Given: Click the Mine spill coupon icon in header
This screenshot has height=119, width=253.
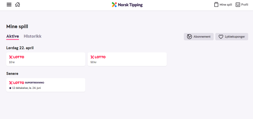Looking at the screenshot, I should tap(216, 5).
